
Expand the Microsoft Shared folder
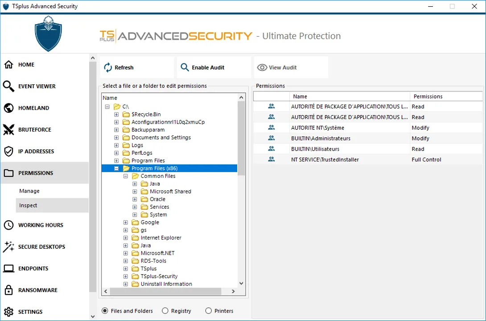[x=135, y=191]
